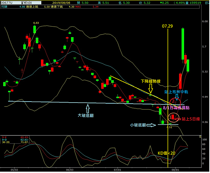Image resolution: width=210 pixels, height=173 pixels.
Task: Click the 通道下端 lower band label
Action: (x=57, y=7)
